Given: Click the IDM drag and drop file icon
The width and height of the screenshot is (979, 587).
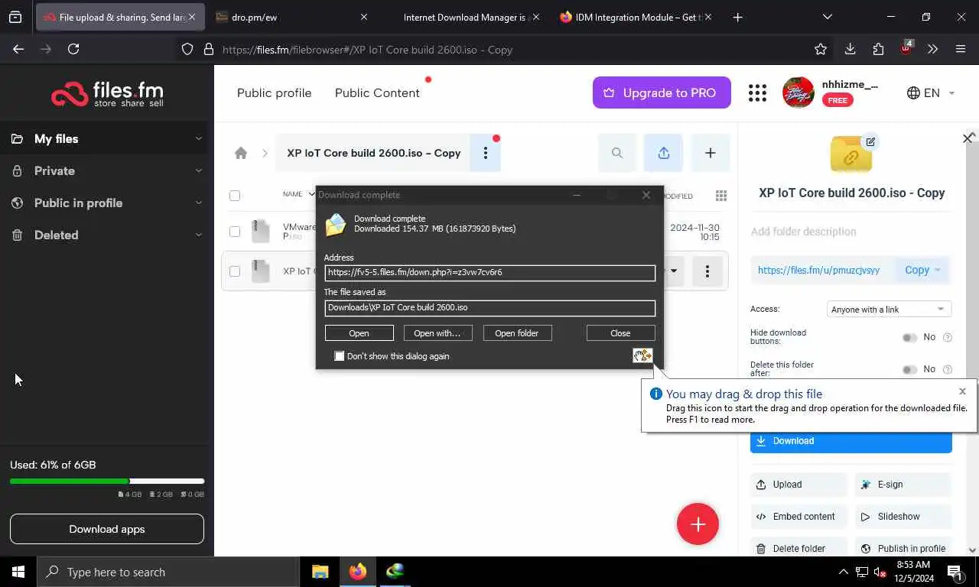Looking at the screenshot, I should (642, 355).
